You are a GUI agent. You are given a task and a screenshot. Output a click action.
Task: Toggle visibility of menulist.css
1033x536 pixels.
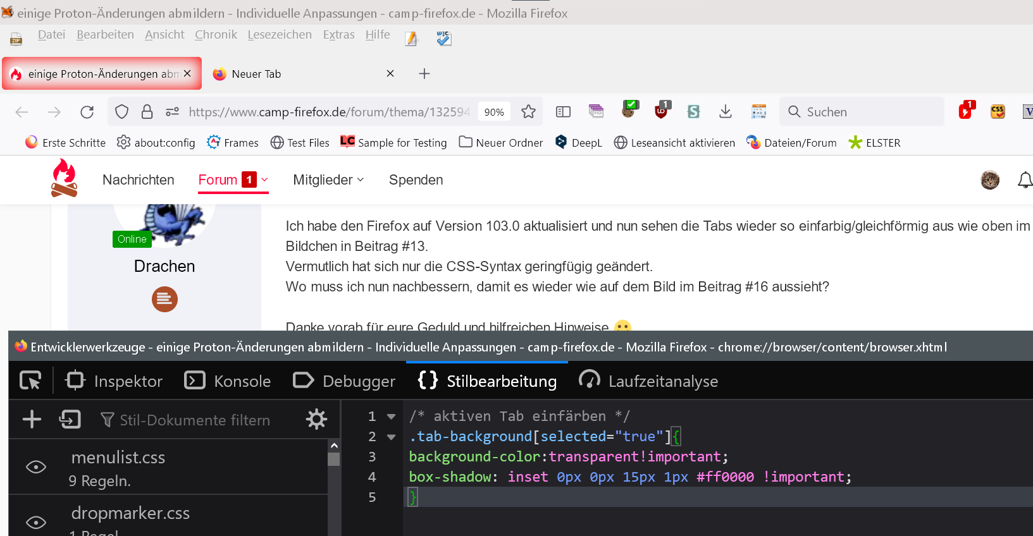[36, 467]
